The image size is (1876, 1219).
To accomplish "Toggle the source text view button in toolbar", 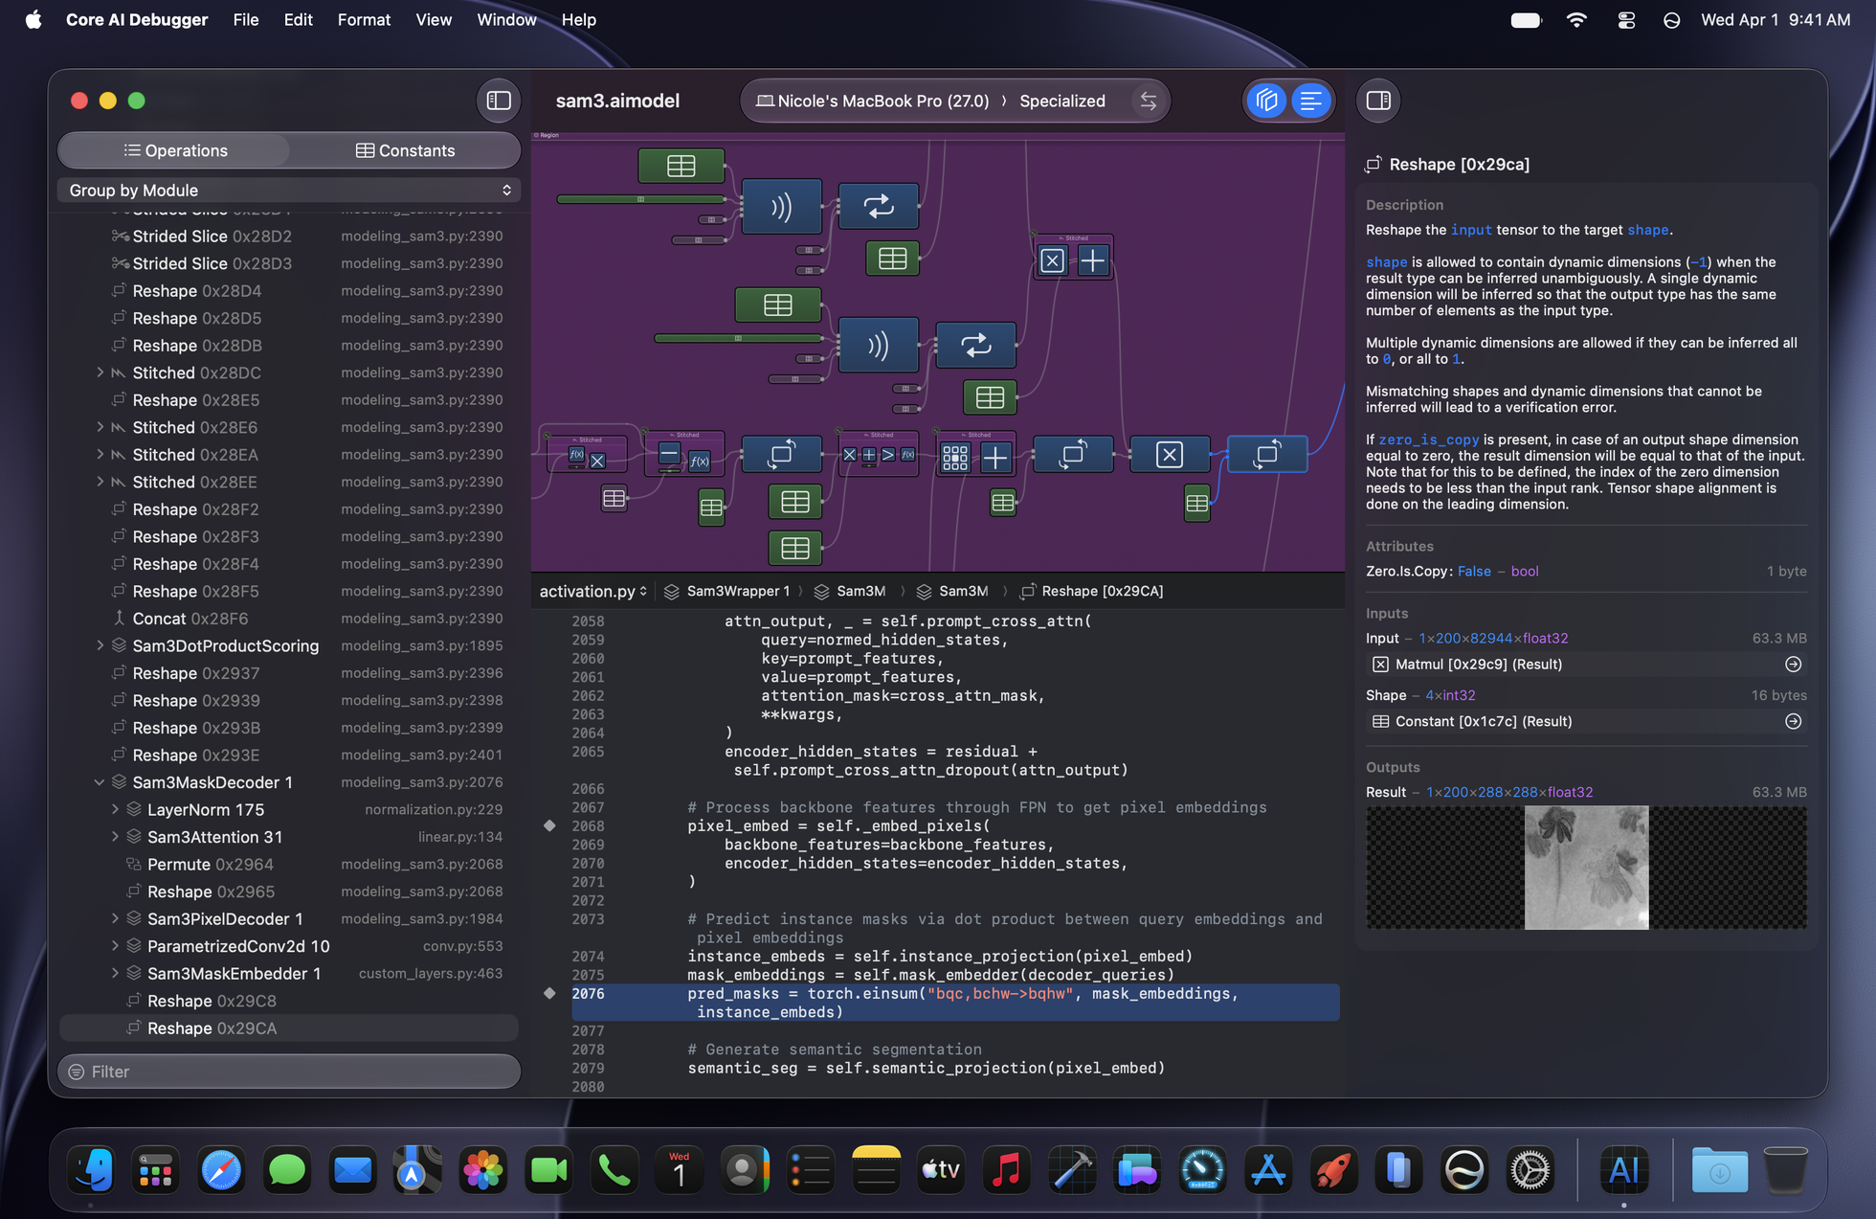I will pyautogui.click(x=1310, y=101).
